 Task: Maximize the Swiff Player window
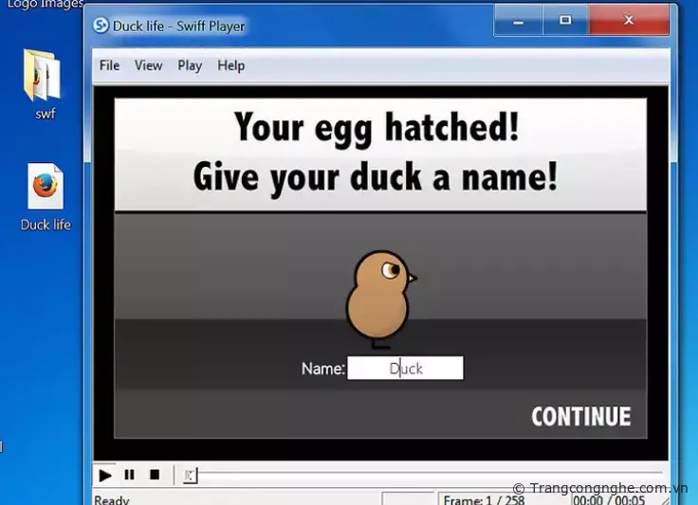point(565,20)
